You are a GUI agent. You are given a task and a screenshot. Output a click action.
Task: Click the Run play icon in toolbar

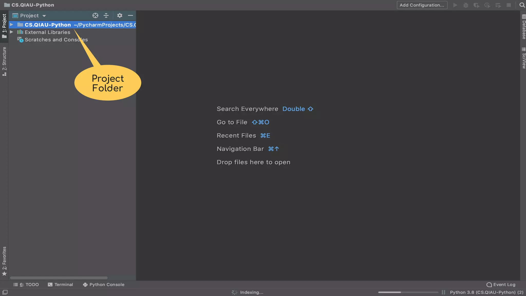point(455,5)
